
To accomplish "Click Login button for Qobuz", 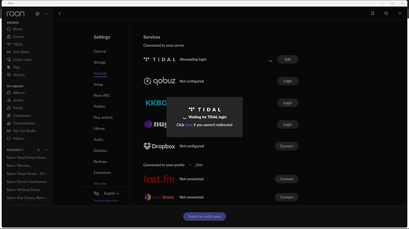I will pos(287,81).
